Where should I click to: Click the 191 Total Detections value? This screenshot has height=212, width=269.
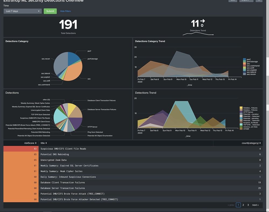tap(68, 25)
